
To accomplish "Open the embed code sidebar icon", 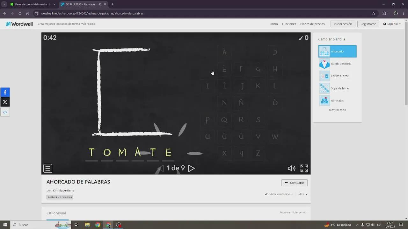I will [5, 112].
